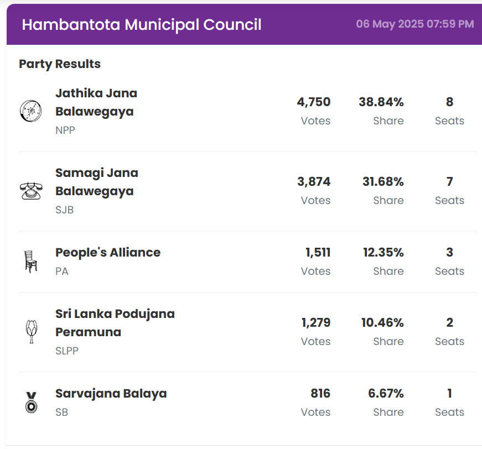Click Sarvajana Balaya's 6.67% share
Screen dimensions: 482x449
(386, 393)
